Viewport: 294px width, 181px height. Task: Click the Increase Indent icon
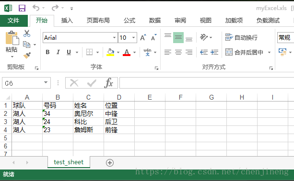click(214, 52)
